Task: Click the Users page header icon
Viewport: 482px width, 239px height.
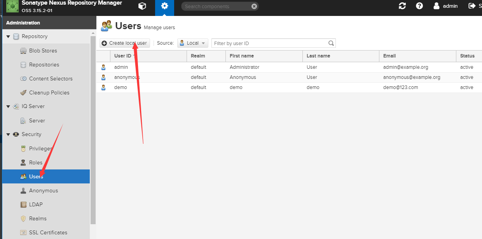Action: (107, 26)
